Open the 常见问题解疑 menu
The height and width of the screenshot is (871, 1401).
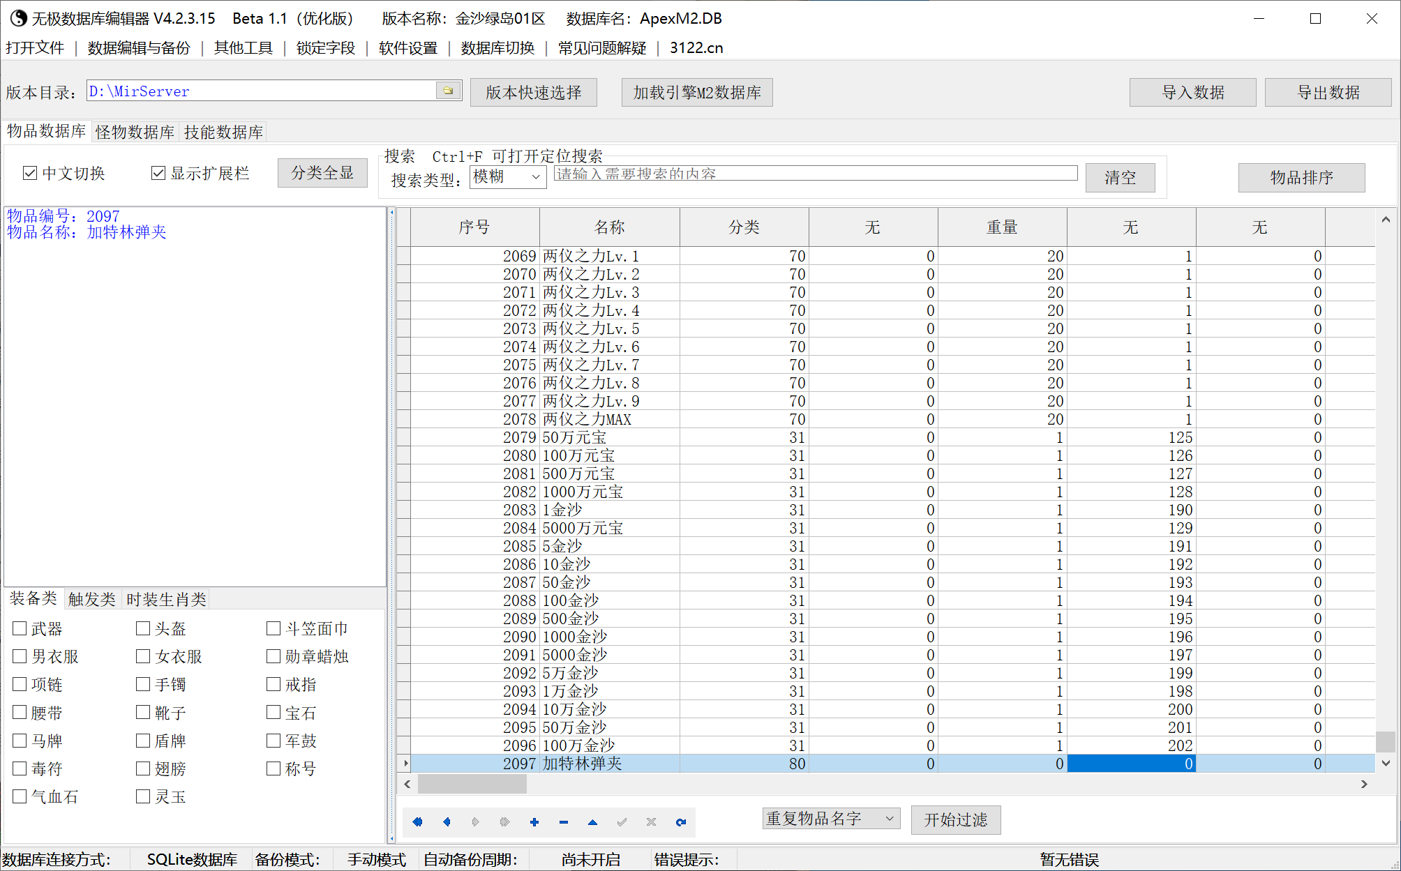(602, 47)
